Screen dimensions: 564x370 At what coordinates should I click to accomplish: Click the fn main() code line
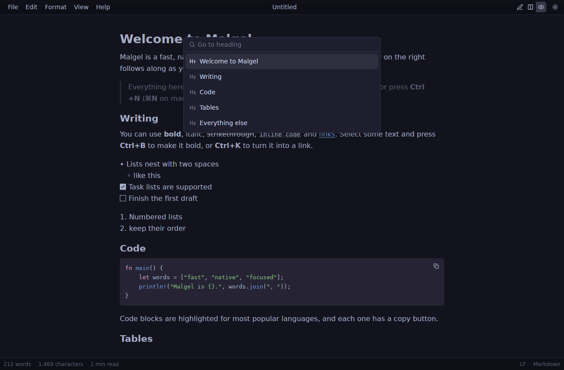click(144, 268)
